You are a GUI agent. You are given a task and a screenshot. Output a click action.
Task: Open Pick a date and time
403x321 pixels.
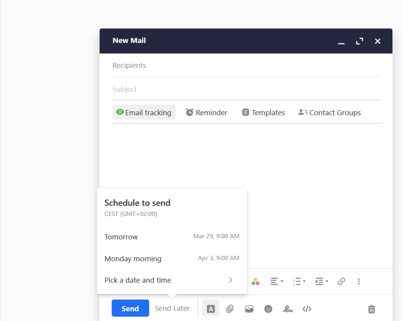pos(172,280)
